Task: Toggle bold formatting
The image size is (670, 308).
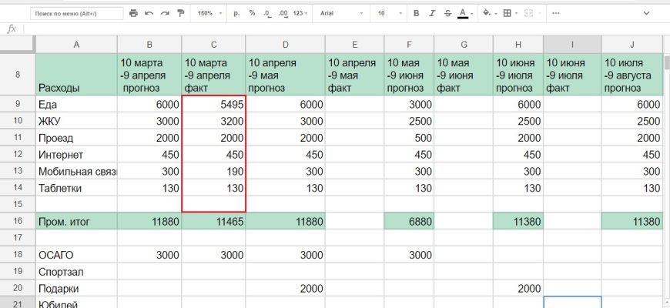Action: tap(416, 14)
